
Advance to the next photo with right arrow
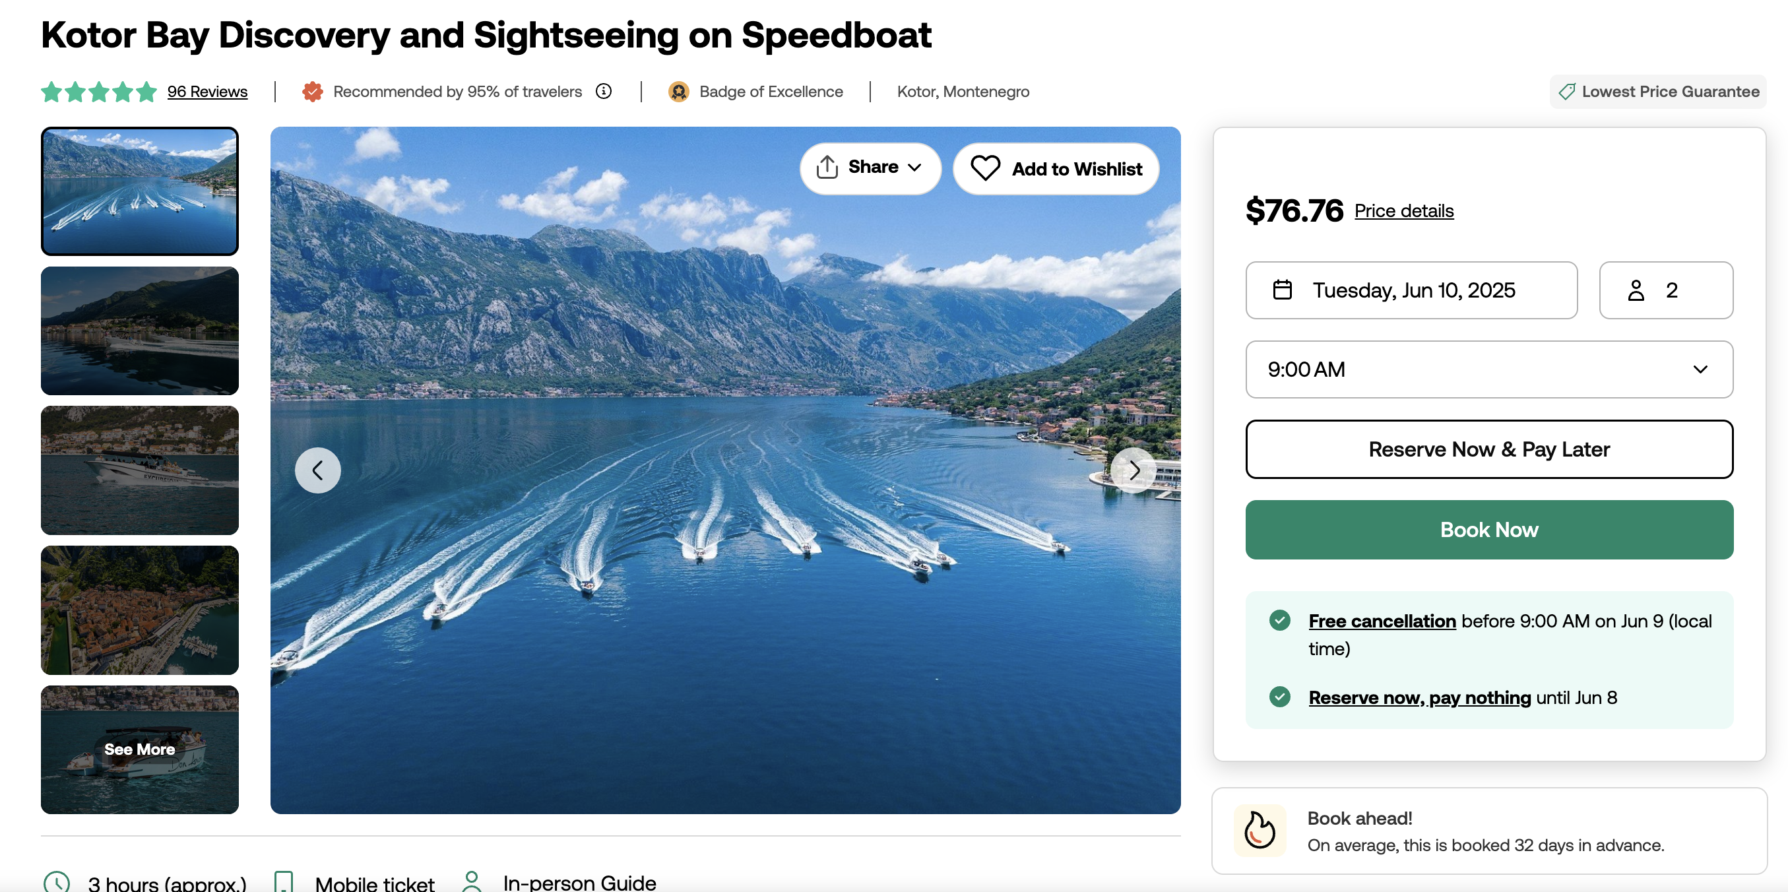[x=1133, y=470]
